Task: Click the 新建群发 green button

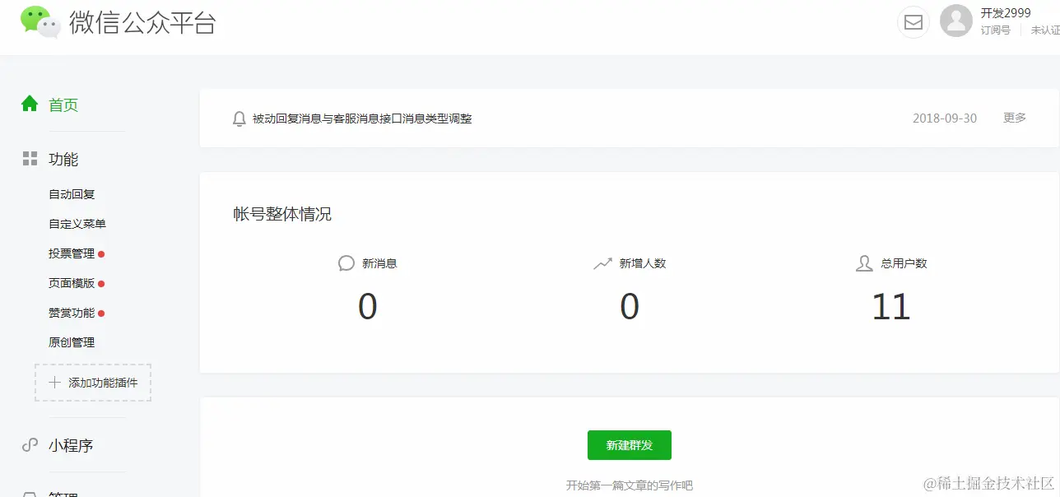Action: [x=629, y=444]
